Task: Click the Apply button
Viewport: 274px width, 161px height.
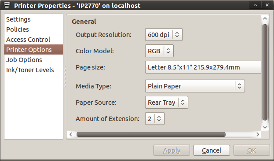Action: pyautogui.click(x=172, y=150)
